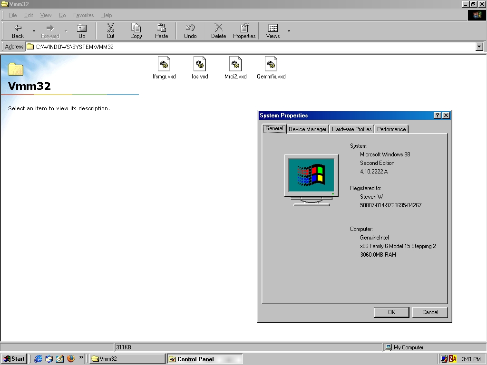This screenshot has height=365, width=487.
Task: Go Back using the toolbar arrow
Action: (18, 31)
